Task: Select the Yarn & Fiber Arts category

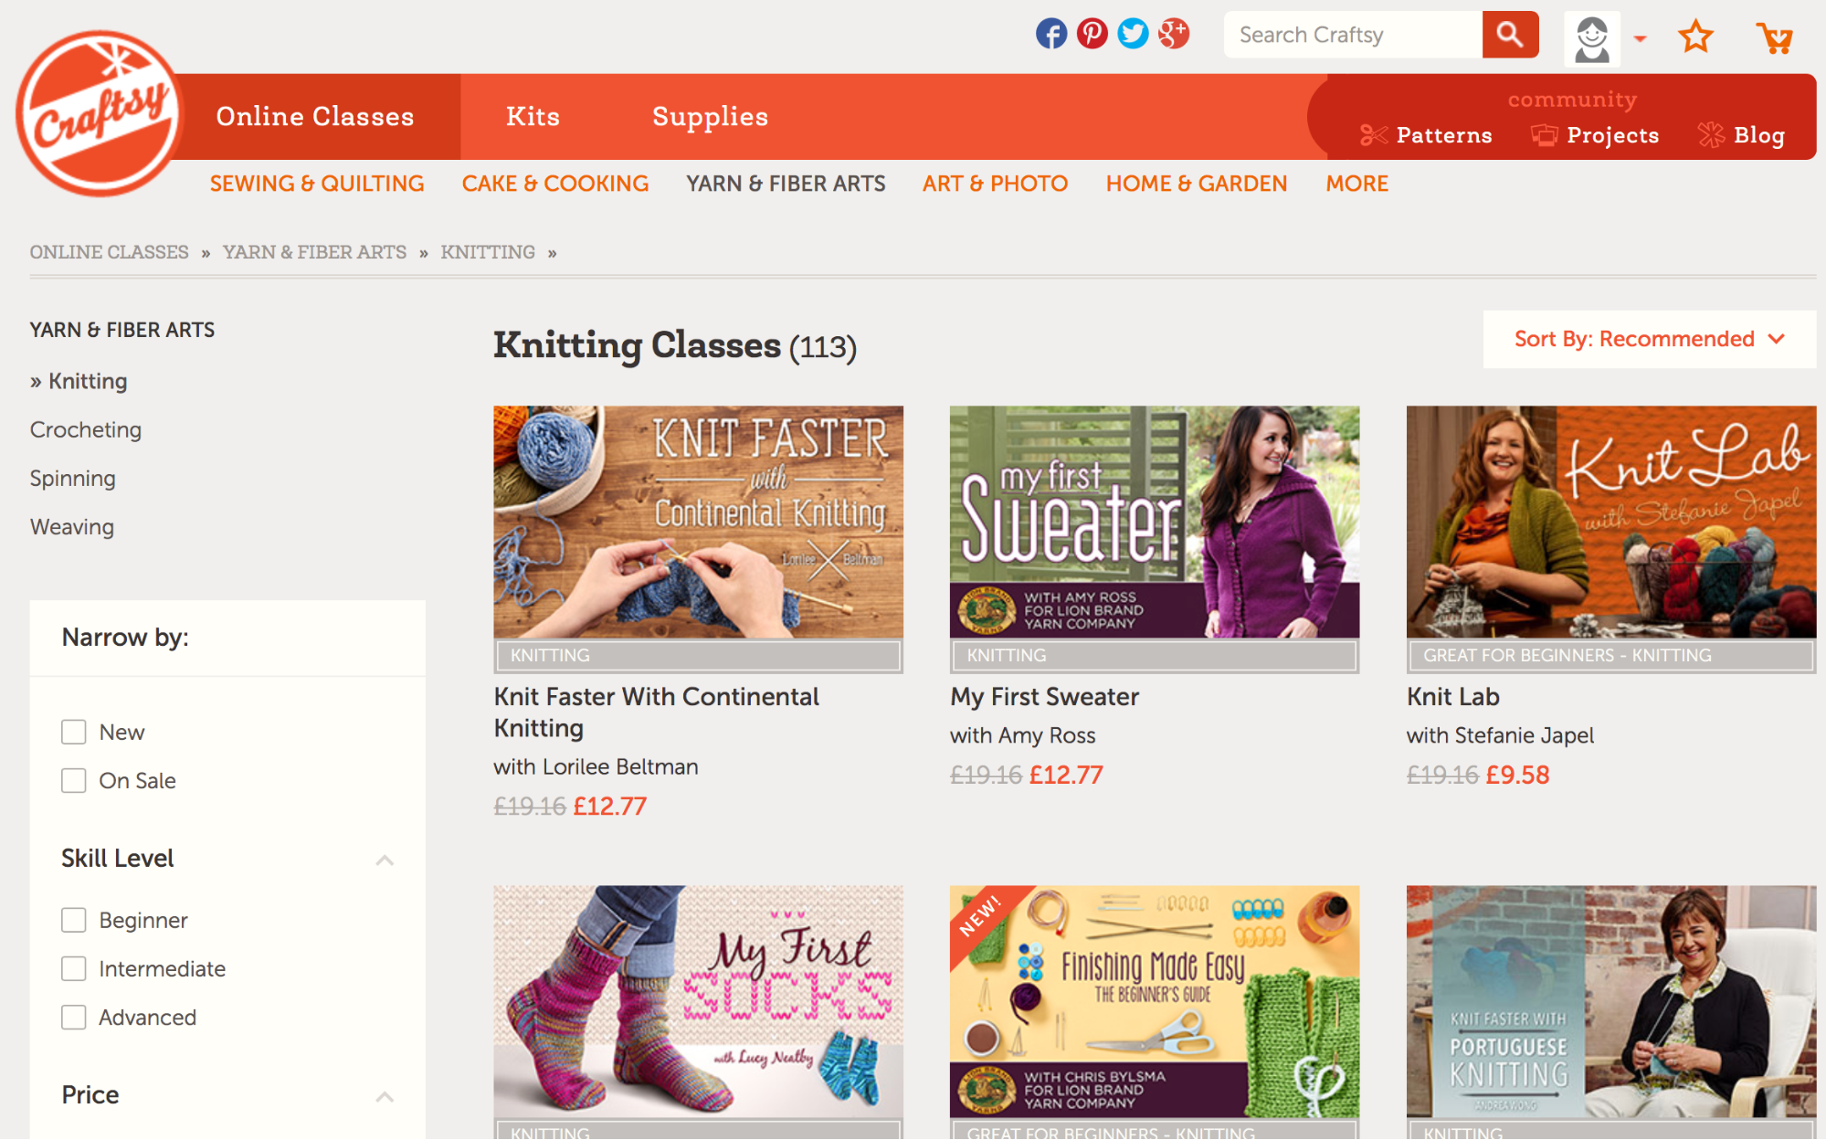Action: [x=786, y=184]
